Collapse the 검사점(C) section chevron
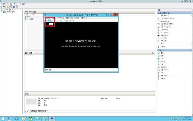Screen dimensions: 193x121 [153, 53]
